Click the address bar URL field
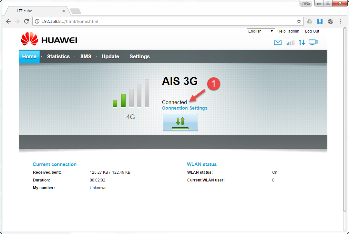Viewport: 349px width, 234px height. (168, 21)
